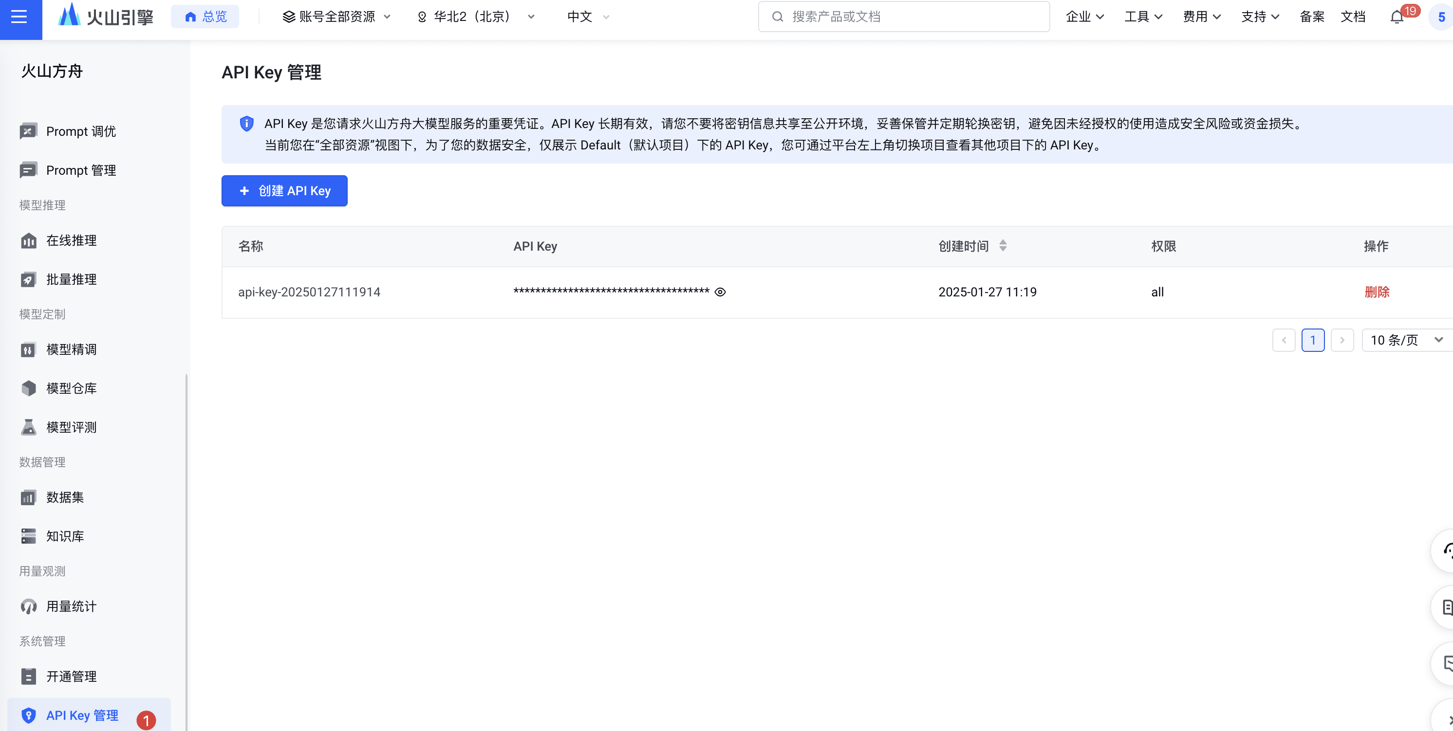Open the notifications bell icon
1453x731 pixels.
pos(1397,18)
